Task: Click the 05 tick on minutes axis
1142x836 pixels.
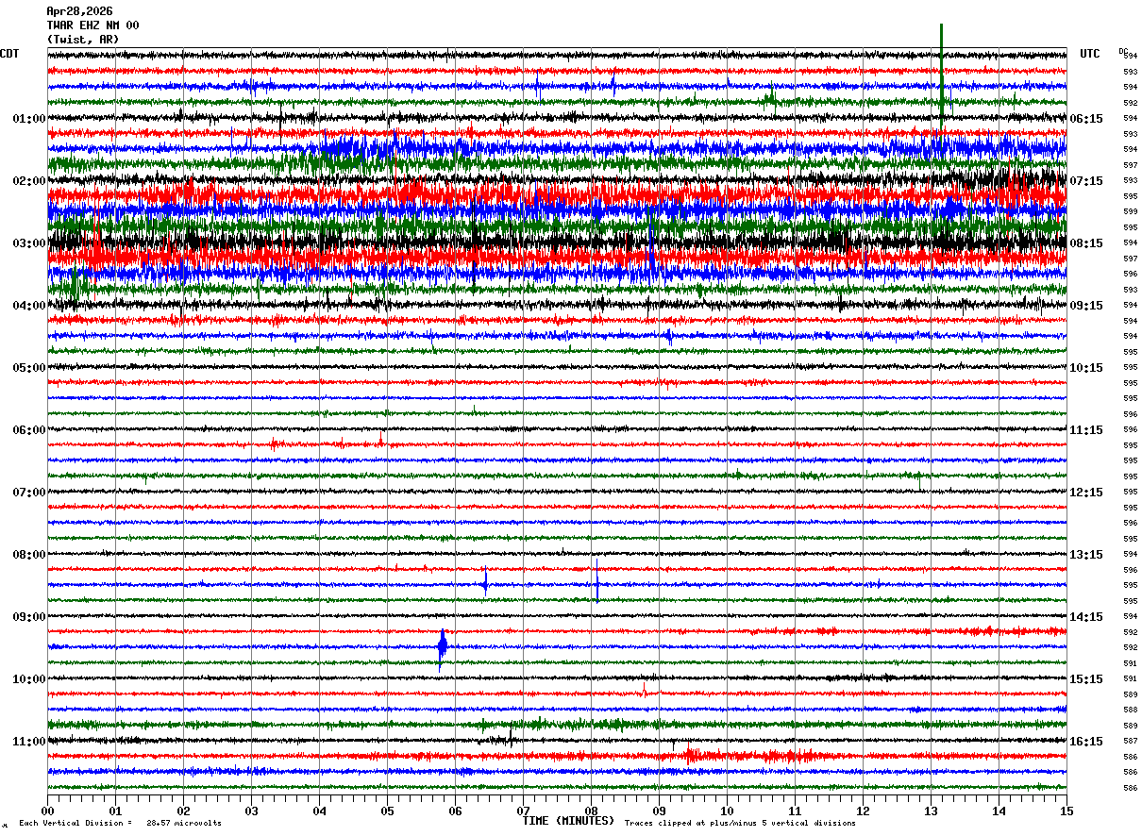Action: pyautogui.click(x=387, y=811)
